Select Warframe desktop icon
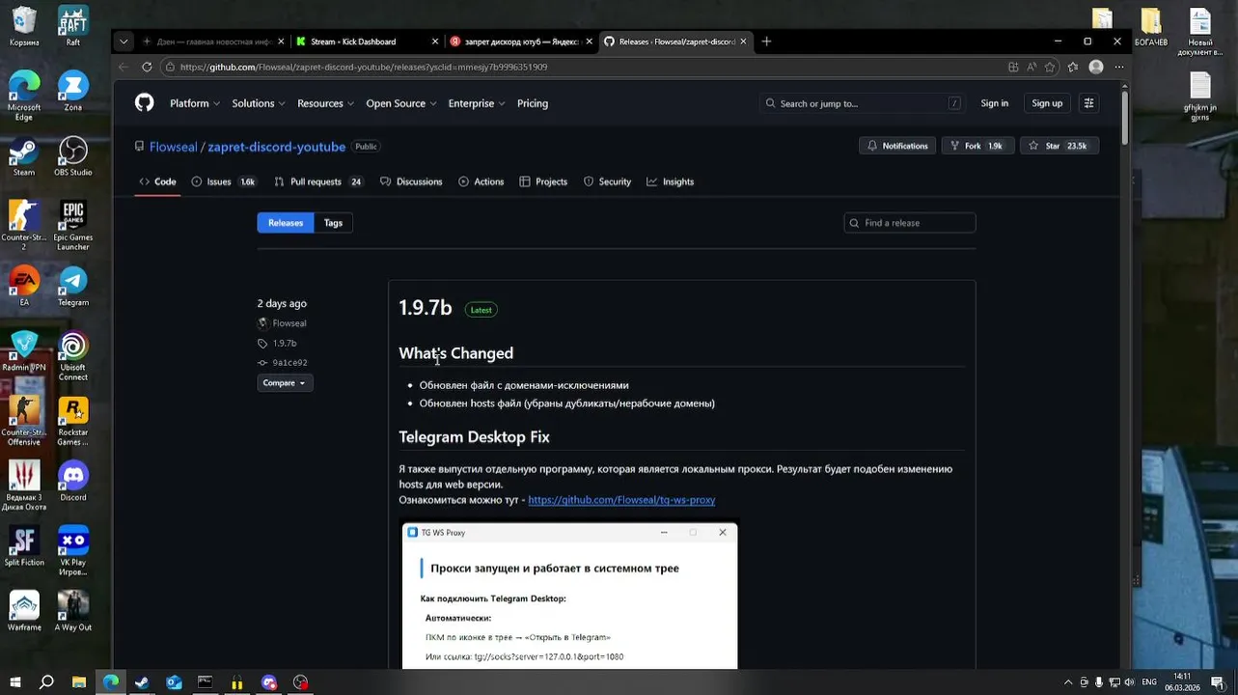The image size is (1238, 695). [x=24, y=611]
